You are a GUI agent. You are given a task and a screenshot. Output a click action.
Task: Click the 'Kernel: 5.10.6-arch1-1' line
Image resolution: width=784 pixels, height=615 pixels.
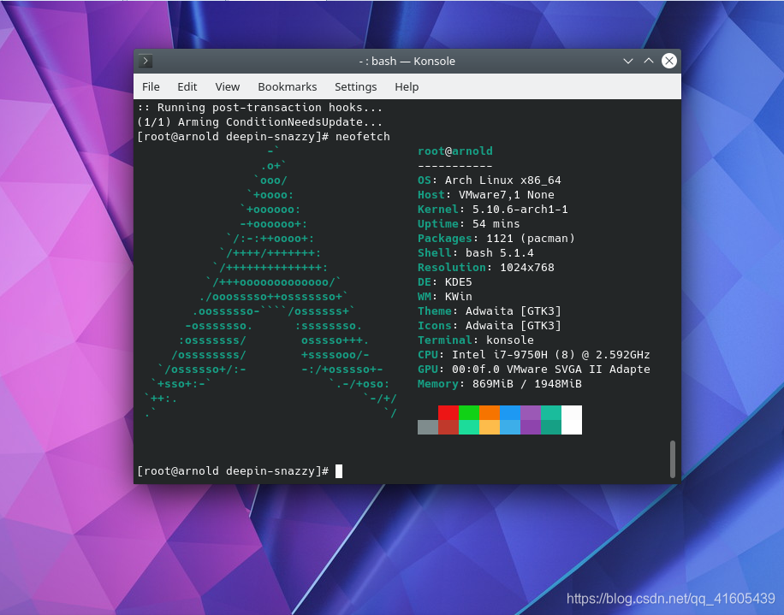493,210
